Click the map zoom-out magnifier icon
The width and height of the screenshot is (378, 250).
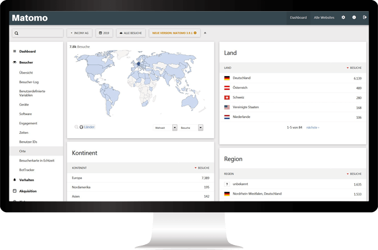tap(76, 127)
